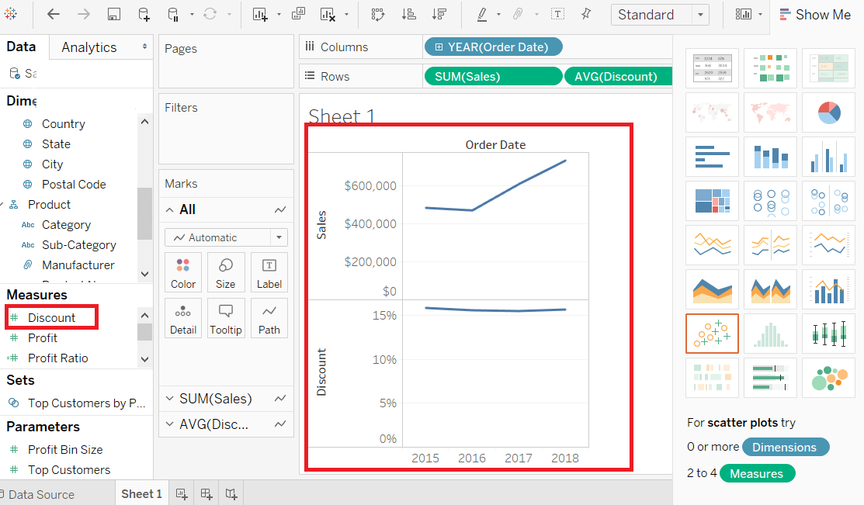Open the Detail card in Marks
The height and width of the screenshot is (505, 864).
click(183, 319)
